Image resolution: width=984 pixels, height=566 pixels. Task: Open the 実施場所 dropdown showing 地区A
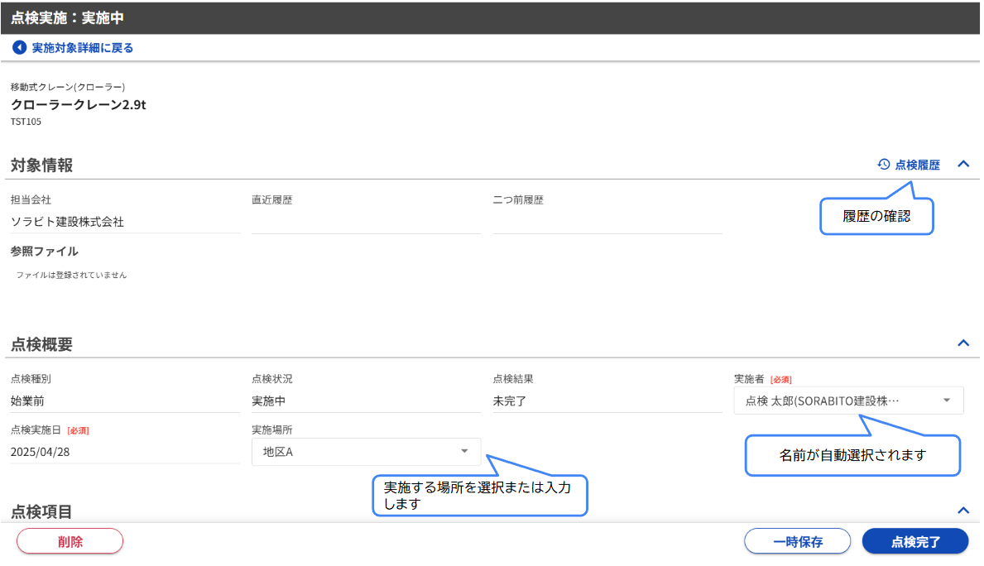click(x=356, y=451)
